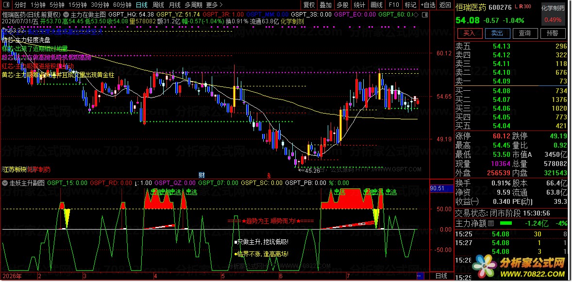Viewport: 573px width, 282px height.
Task: Open F10 company info
Action: pyautogui.click(x=393, y=5)
